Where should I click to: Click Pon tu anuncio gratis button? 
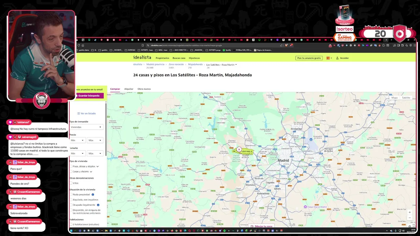pyautogui.click(x=309, y=58)
